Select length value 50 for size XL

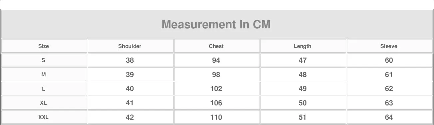302,103
